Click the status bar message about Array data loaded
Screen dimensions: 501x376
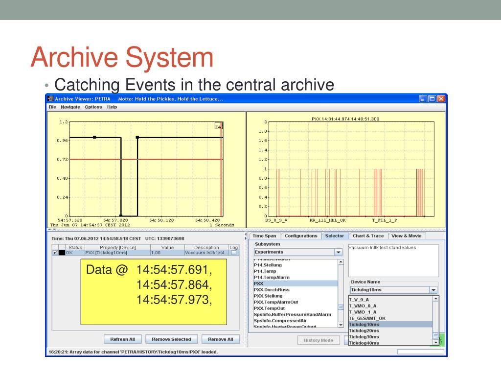[x=133, y=352]
